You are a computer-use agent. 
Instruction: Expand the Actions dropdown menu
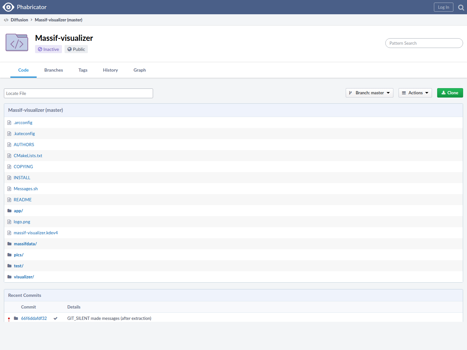click(415, 93)
